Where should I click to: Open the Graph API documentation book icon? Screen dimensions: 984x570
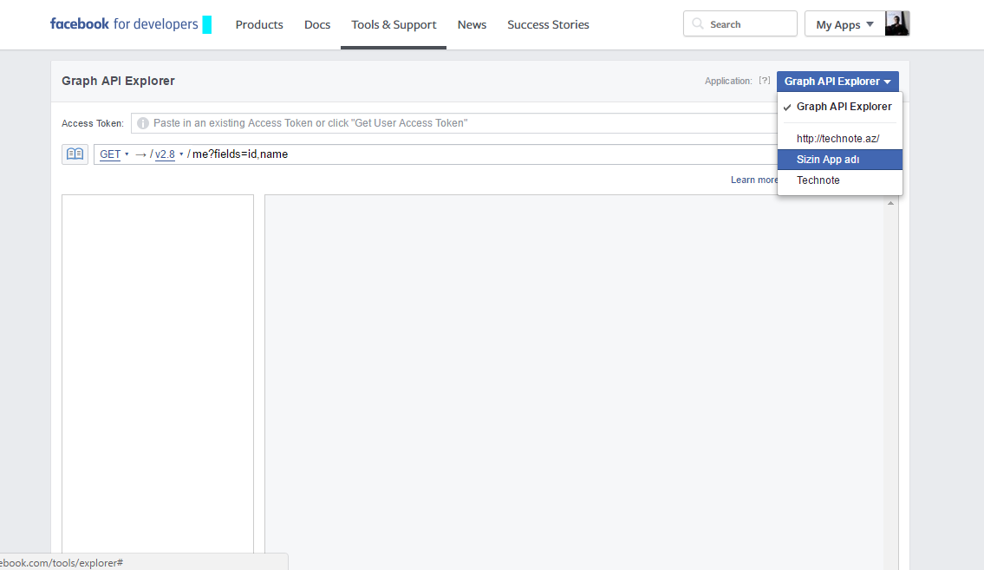click(75, 154)
